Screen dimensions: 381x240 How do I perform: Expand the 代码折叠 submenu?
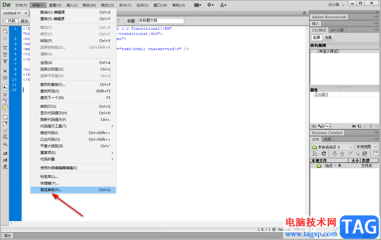73,159
